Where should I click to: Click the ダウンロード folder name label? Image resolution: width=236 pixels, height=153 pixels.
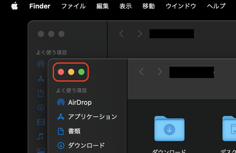[169, 151]
